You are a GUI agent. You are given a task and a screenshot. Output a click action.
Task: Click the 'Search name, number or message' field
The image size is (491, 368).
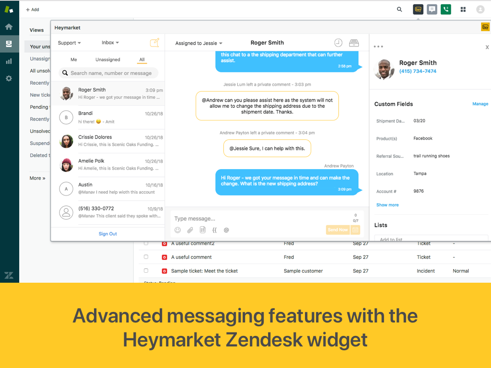click(x=108, y=73)
